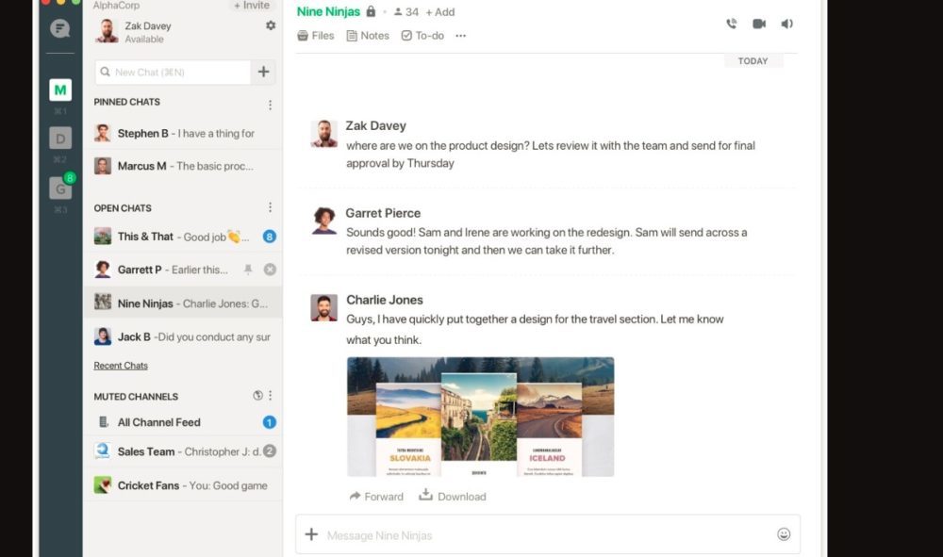943x557 pixels.
Task: Click the speaker audio icon in header
Action: (787, 25)
